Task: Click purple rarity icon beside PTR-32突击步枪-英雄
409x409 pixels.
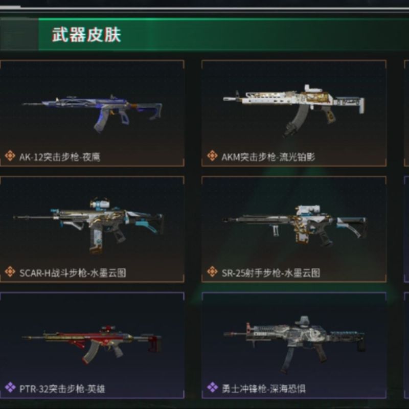Action: 10,388
